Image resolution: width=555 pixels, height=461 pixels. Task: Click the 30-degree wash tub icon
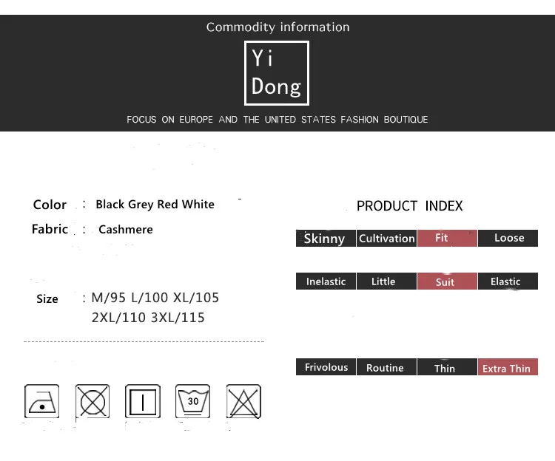click(x=193, y=401)
